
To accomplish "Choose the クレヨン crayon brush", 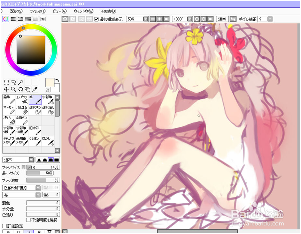I will click(35, 141).
